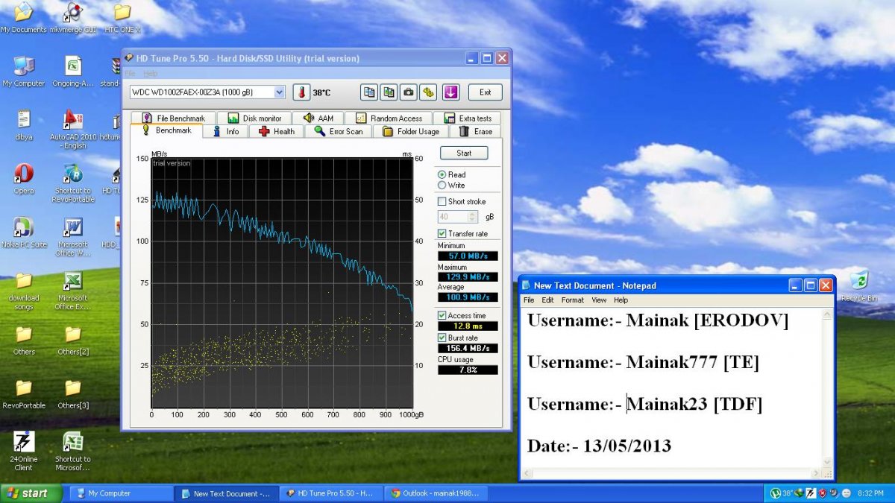Open the Extra tests tab

pyautogui.click(x=468, y=118)
